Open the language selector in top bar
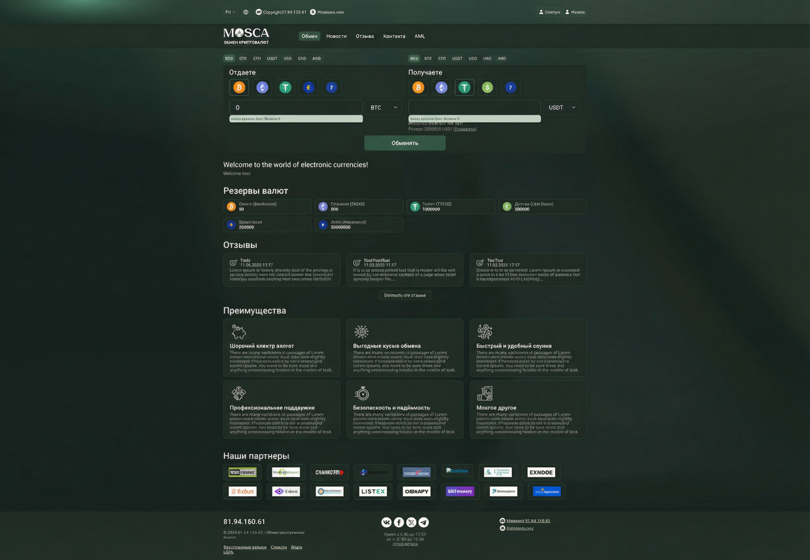This screenshot has width=810, height=560. coord(230,12)
